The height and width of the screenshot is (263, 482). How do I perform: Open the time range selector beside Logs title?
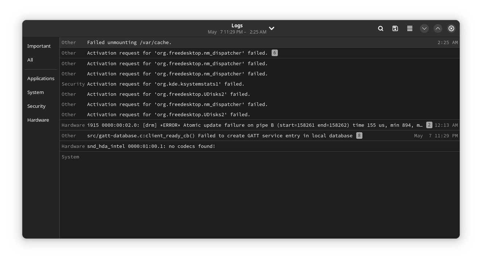point(272,28)
